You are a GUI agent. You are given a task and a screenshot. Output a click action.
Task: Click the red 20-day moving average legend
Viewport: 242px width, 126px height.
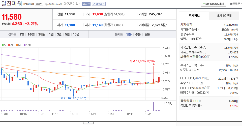pyautogui.click(x=11, y=45)
